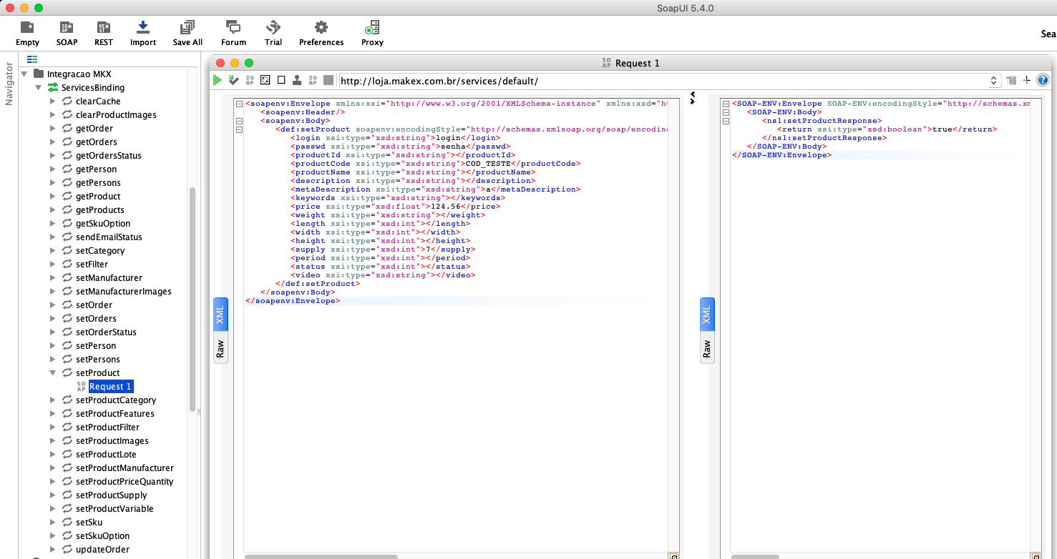Click the Import project icon

(143, 34)
